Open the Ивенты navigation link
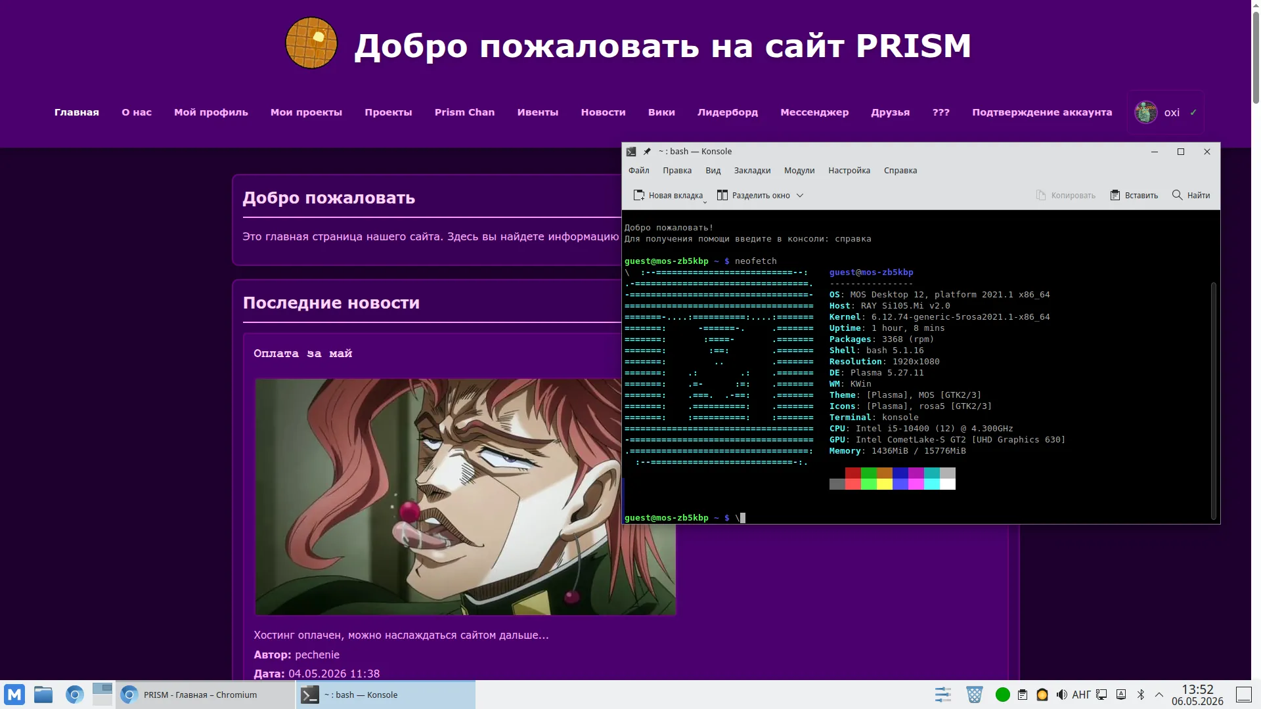 [538, 112]
